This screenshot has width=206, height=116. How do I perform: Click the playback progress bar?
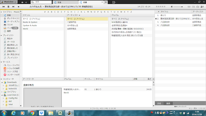[x=77, y=10]
